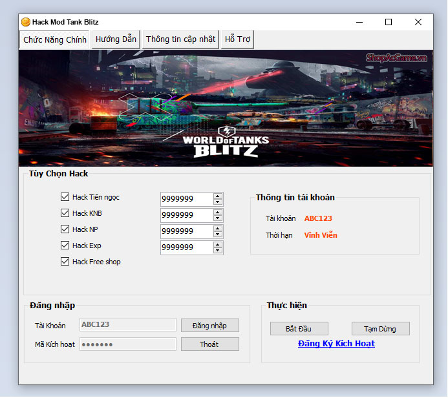Screen dimensions: 448x398
Task: Toggle the Hack NP checkbox
Action: click(65, 229)
